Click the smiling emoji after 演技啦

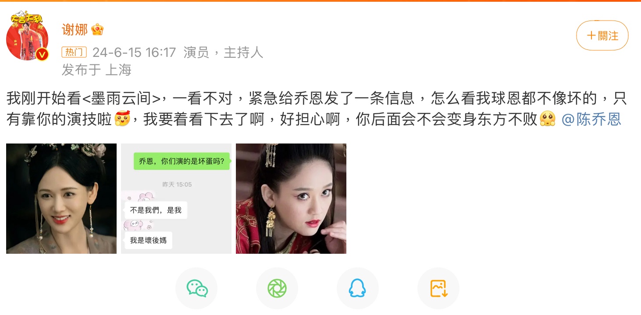pyautogui.click(x=122, y=119)
